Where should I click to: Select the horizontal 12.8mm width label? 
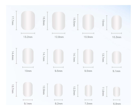pyautogui.click(x=59, y=37)
